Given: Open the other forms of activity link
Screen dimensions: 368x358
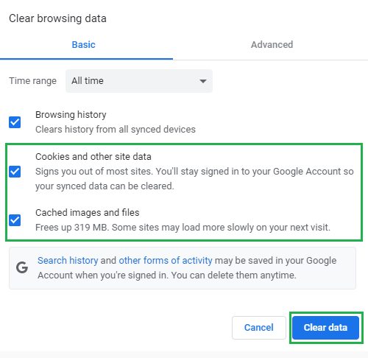Looking at the screenshot, I should pyautogui.click(x=166, y=260).
